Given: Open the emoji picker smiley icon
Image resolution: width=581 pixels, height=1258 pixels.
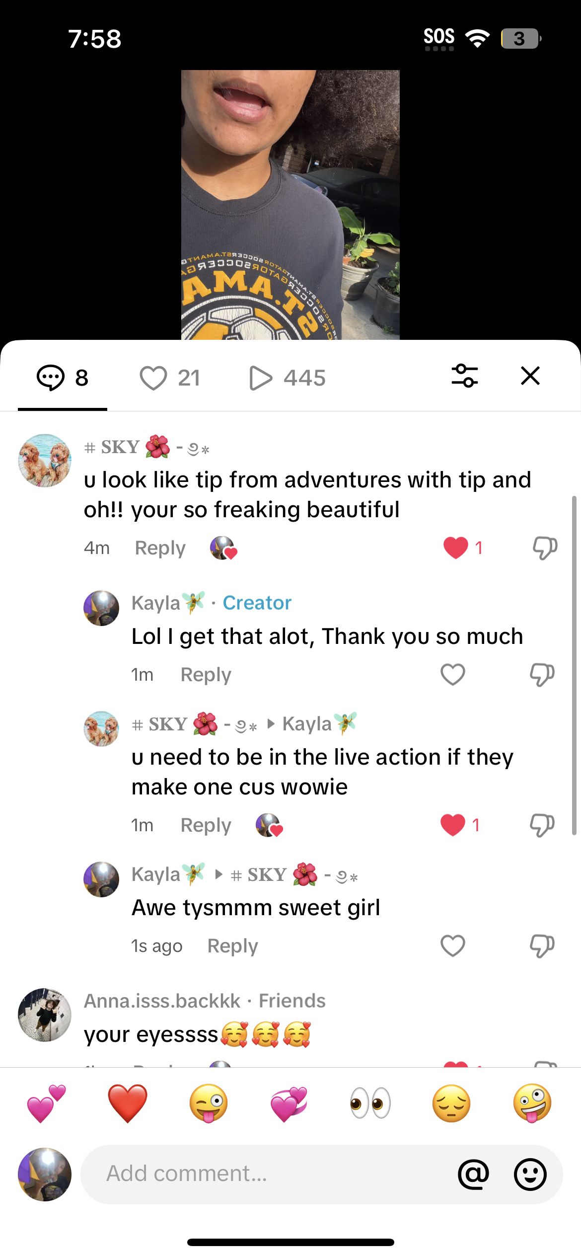Looking at the screenshot, I should [530, 1174].
